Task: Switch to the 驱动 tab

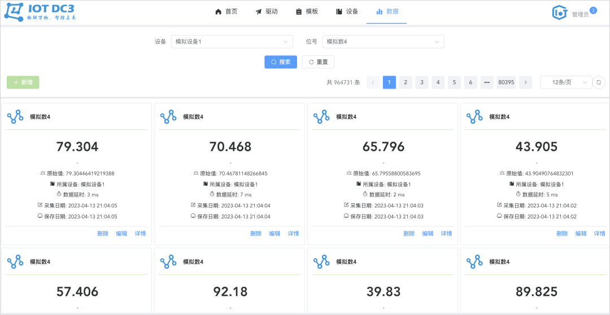Action: tap(267, 12)
